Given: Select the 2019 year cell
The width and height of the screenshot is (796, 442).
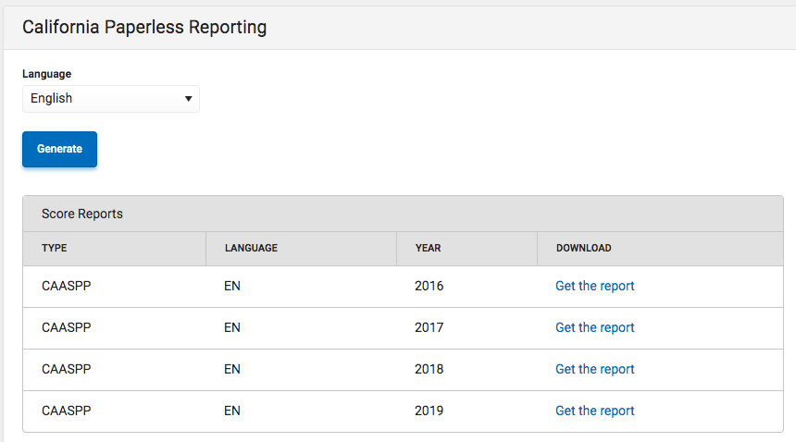Looking at the screenshot, I should point(429,411).
